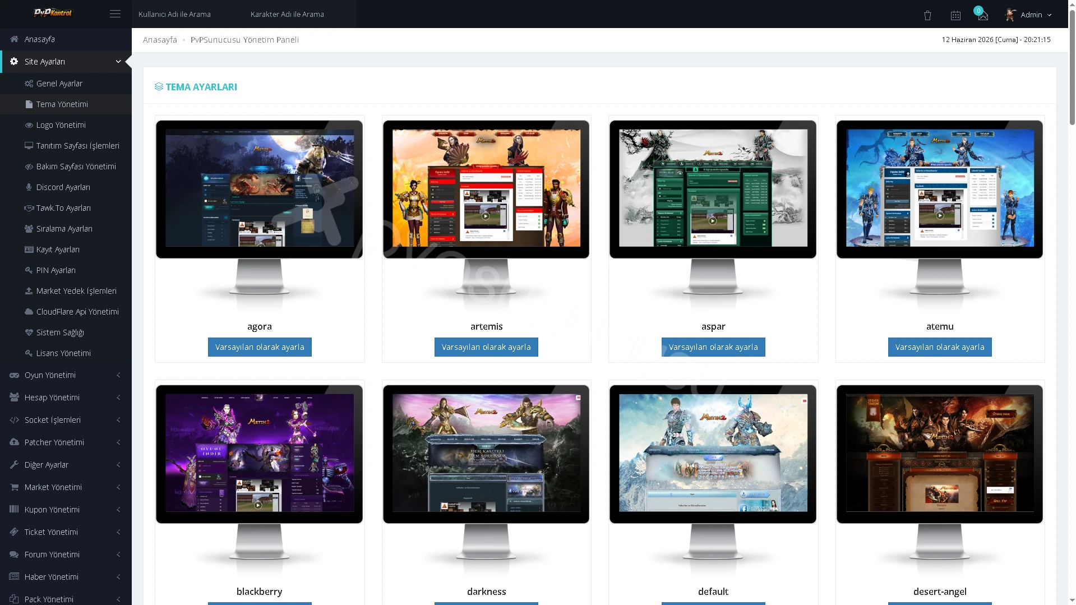Screen dimensions: 1076x605
Task: Click the Patcher Yönetimi cloud upload icon
Action: click(14, 442)
